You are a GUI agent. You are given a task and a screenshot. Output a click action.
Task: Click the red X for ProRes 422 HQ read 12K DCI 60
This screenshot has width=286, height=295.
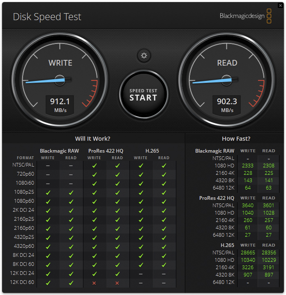coord(117,283)
